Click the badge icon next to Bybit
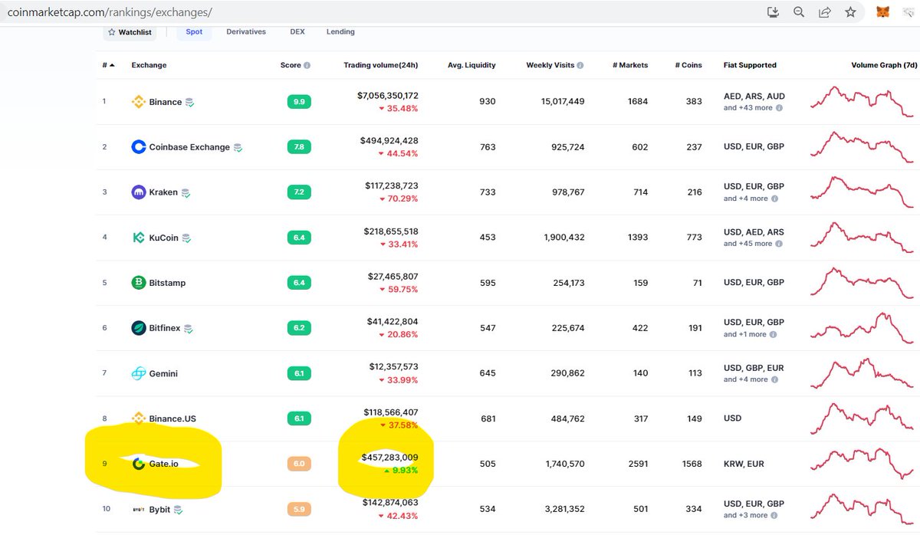 [179, 510]
